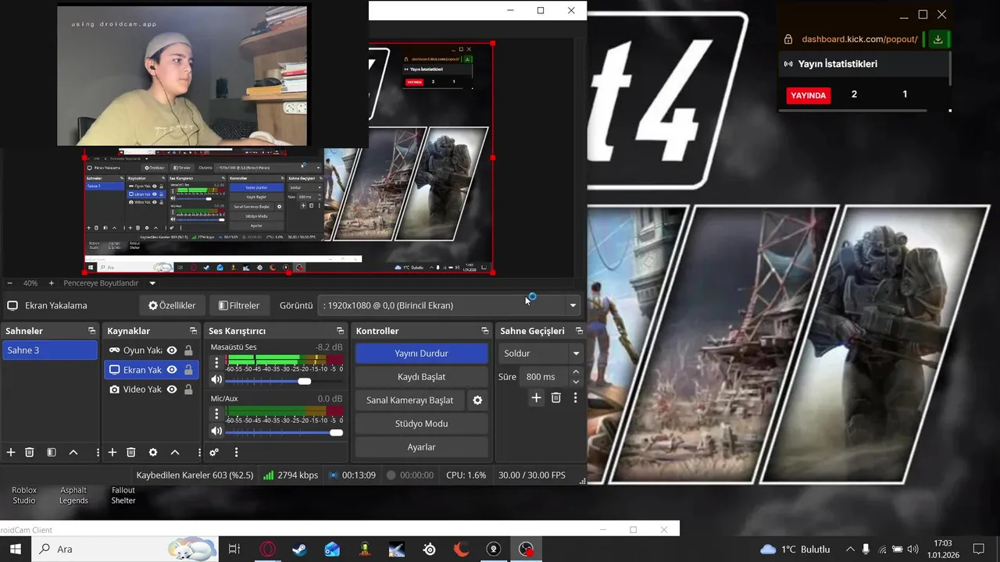Open Fallout Shelter desktop shortcut
The width and height of the screenshot is (1000, 562).
coord(123,495)
